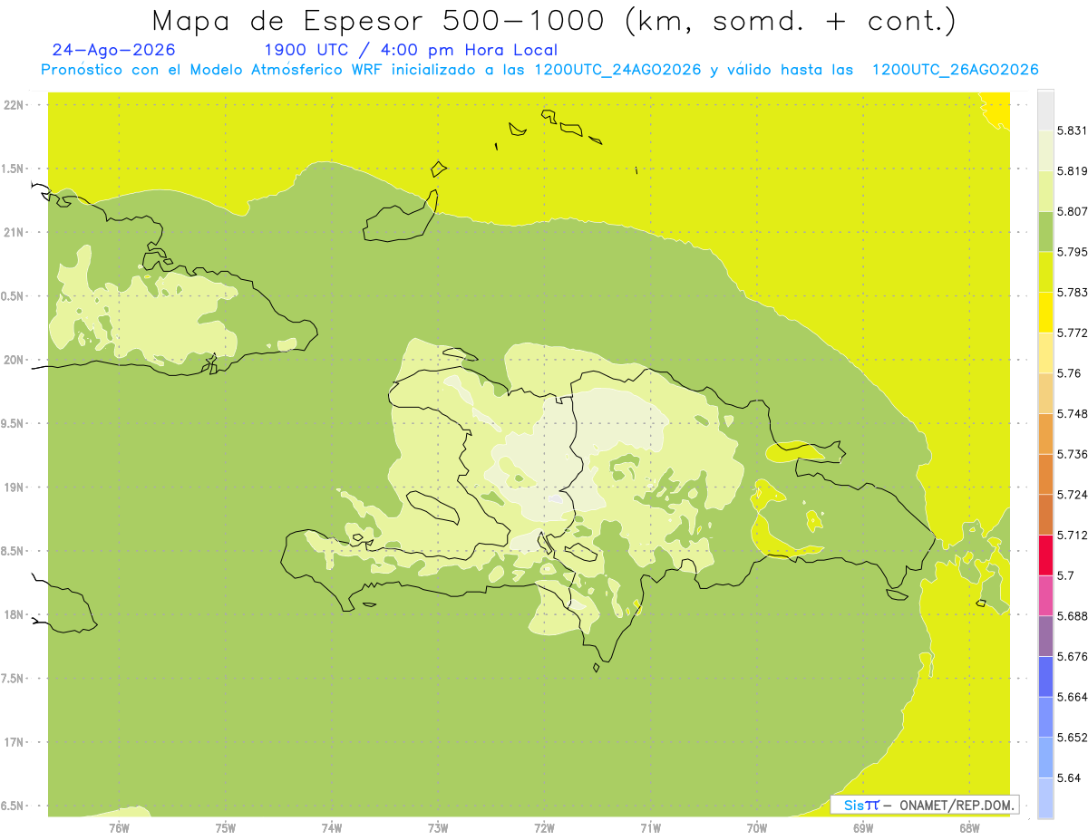
Task: Click the colorbar value '5.76'
Action: [x=1068, y=373]
